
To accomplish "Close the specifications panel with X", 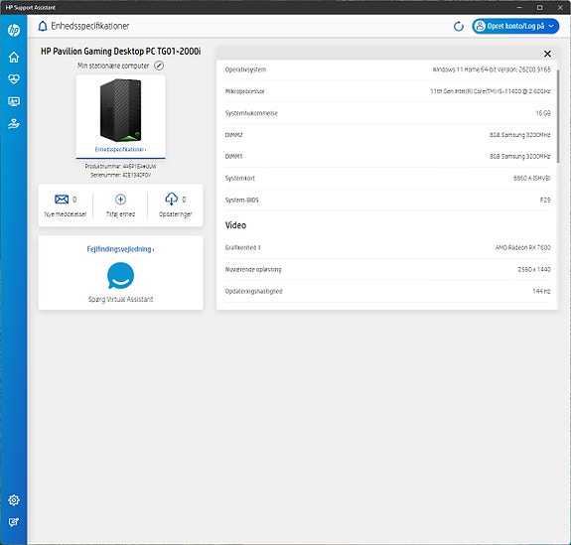I will pyautogui.click(x=547, y=54).
